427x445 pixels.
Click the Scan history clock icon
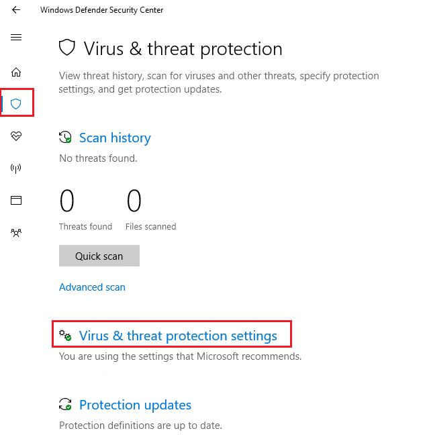66,138
